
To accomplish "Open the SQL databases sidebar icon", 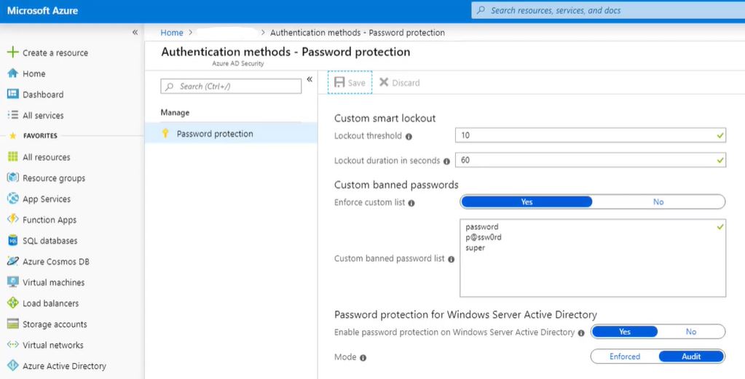I will [x=12, y=241].
